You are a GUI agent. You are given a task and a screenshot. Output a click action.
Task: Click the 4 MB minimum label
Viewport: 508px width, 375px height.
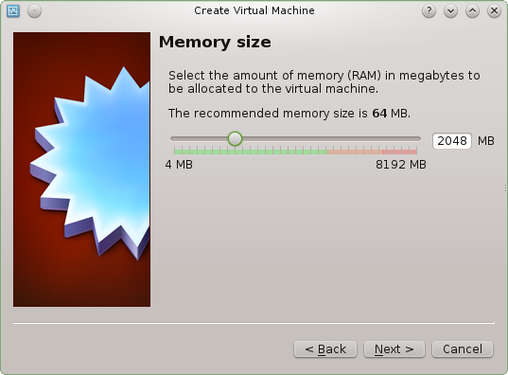tap(179, 165)
